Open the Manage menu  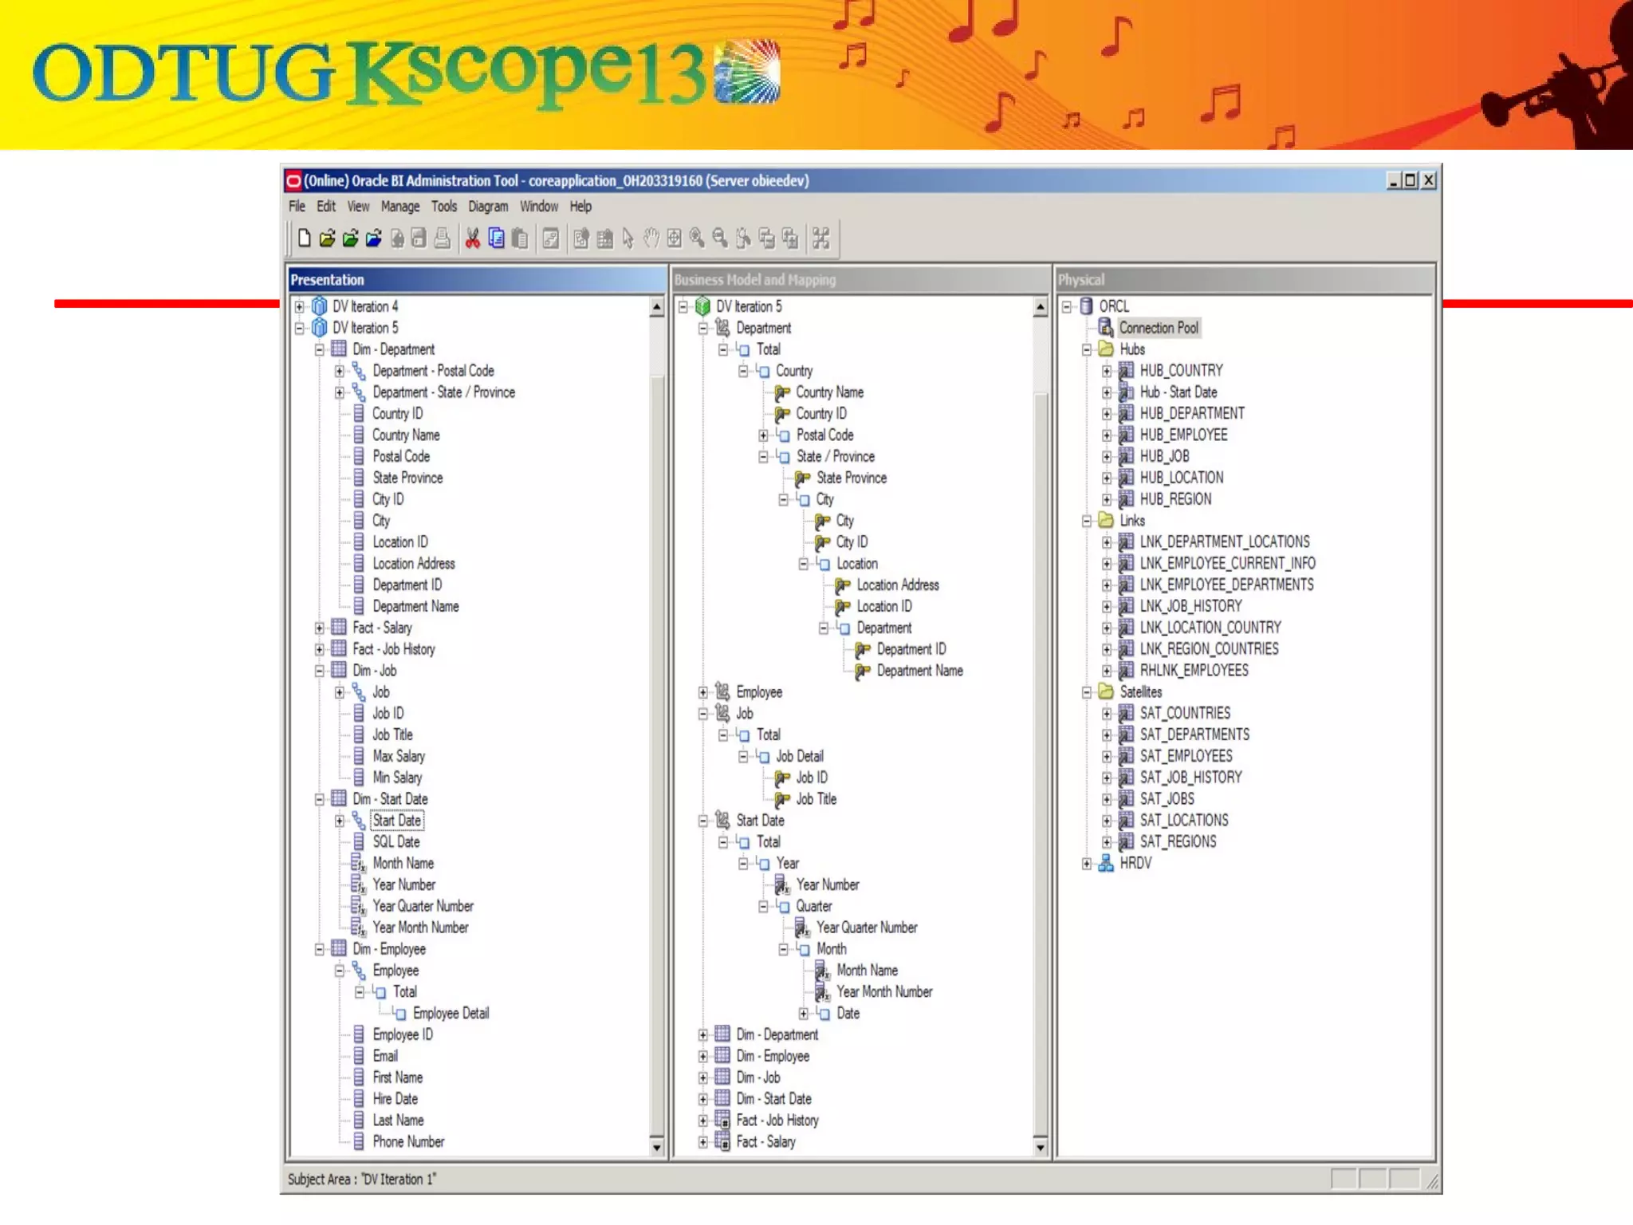399,207
